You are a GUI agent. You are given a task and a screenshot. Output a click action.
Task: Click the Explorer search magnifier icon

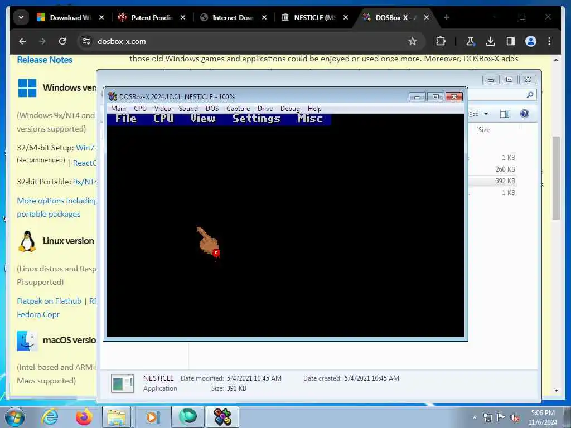coord(530,95)
